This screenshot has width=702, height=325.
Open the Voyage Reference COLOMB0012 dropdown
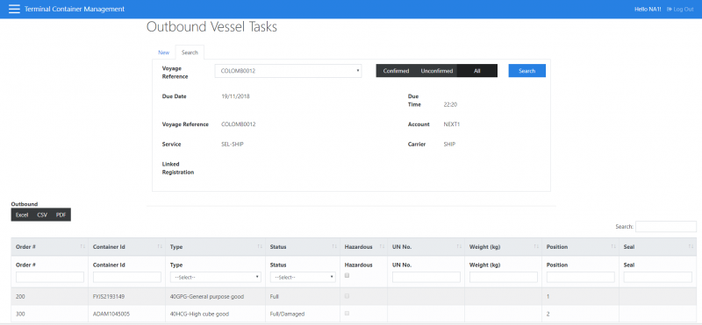click(x=288, y=71)
